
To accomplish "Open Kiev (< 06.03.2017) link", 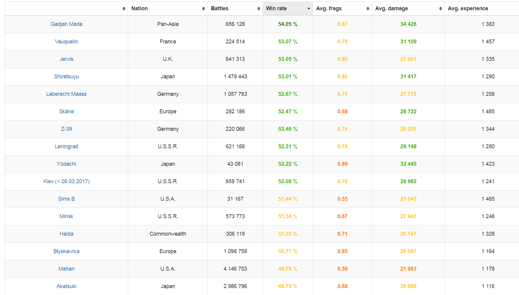I will tap(66, 181).
